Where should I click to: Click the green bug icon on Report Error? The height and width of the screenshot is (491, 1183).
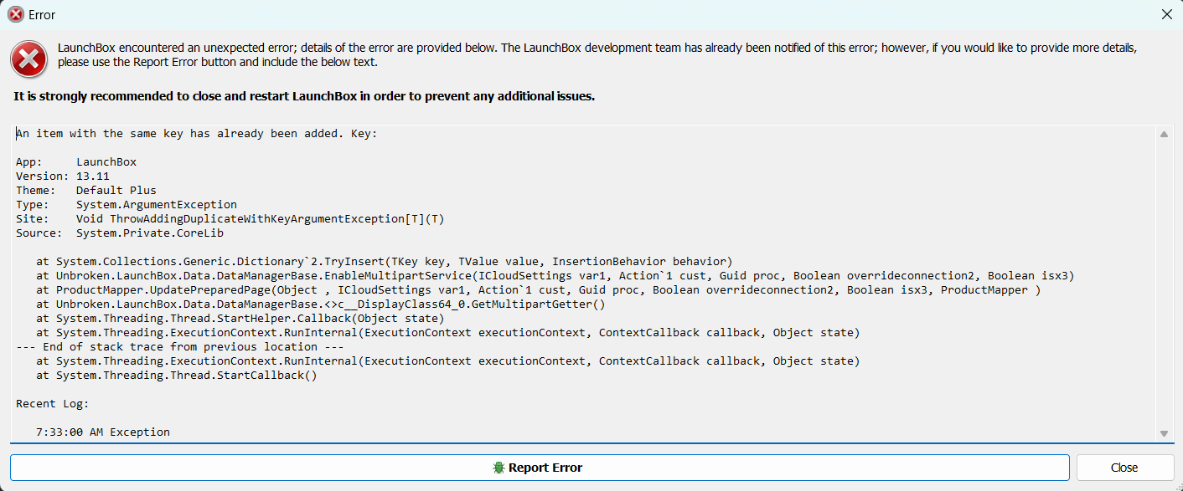[x=499, y=468]
